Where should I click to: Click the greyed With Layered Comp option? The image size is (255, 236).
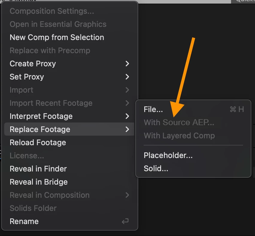click(179, 136)
